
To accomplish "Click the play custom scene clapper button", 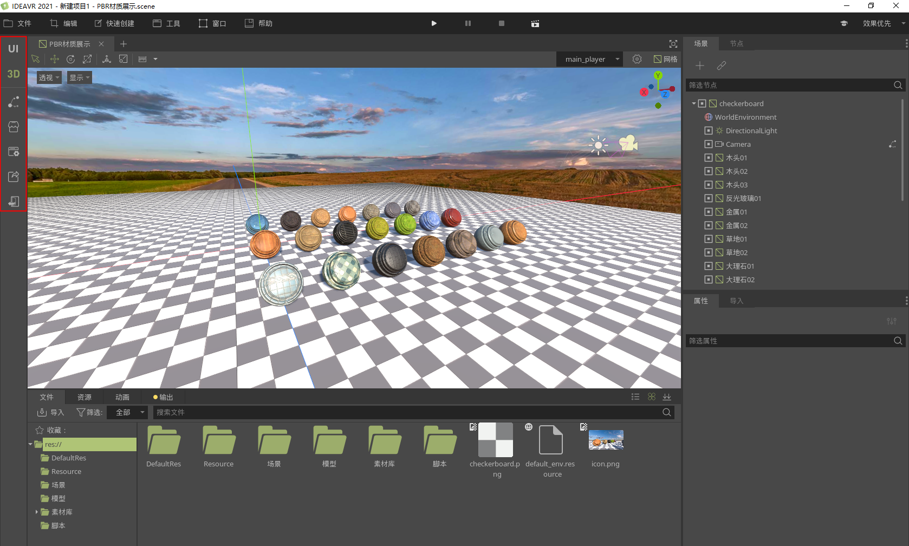I will coord(535,23).
